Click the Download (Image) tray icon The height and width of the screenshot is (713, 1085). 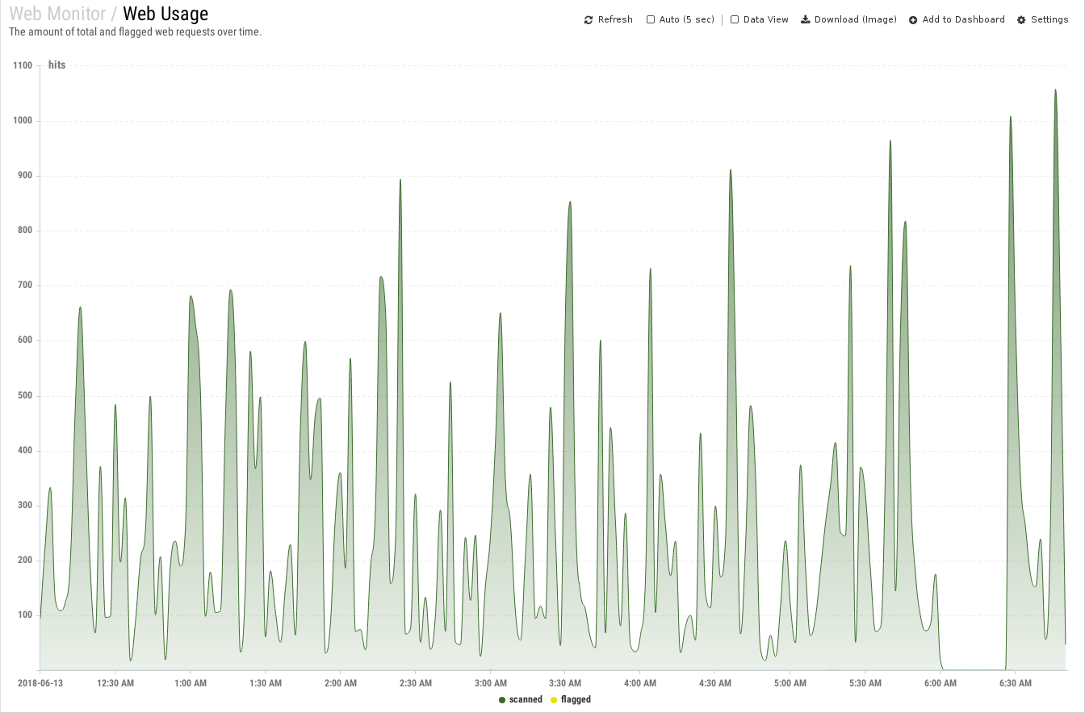[805, 20]
